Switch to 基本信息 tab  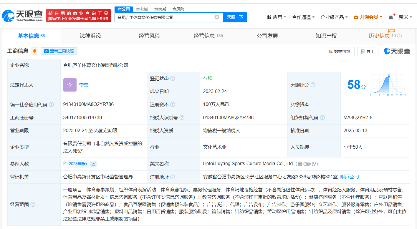(31, 36)
